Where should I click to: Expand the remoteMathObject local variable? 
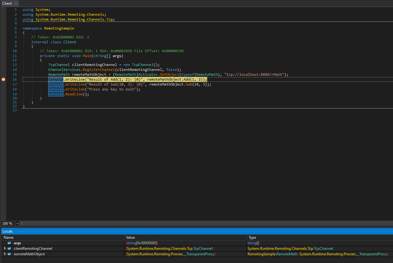4,254
